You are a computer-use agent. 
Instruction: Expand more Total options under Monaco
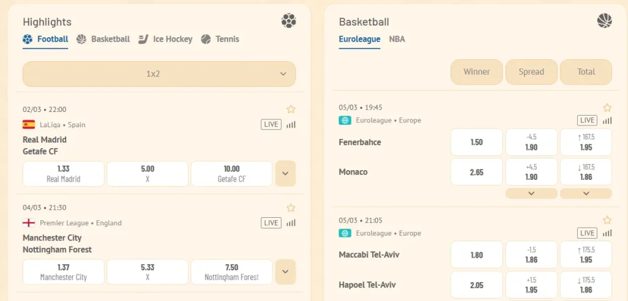(586, 193)
